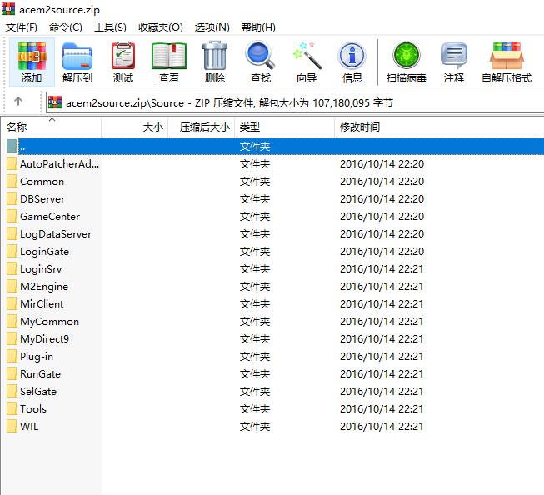Click the 扫描病毒 (Virus Scan) icon
The width and height of the screenshot is (544, 495).
pyautogui.click(x=407, y=62)
